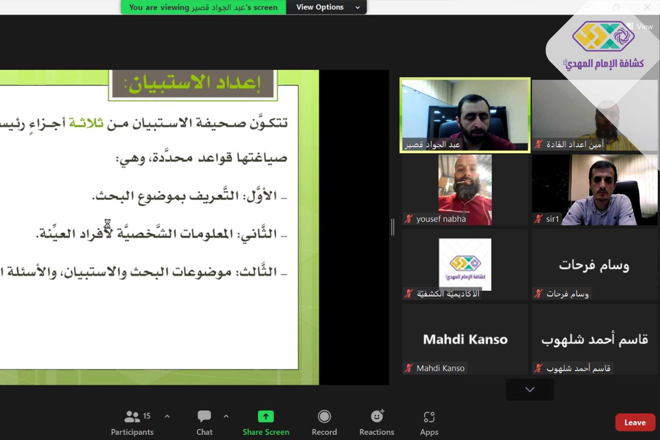This screenshot has height=440, width=660.
Task: Select the عبد الجواد قصير video thumbnail
Action: [x=465, y=115]
